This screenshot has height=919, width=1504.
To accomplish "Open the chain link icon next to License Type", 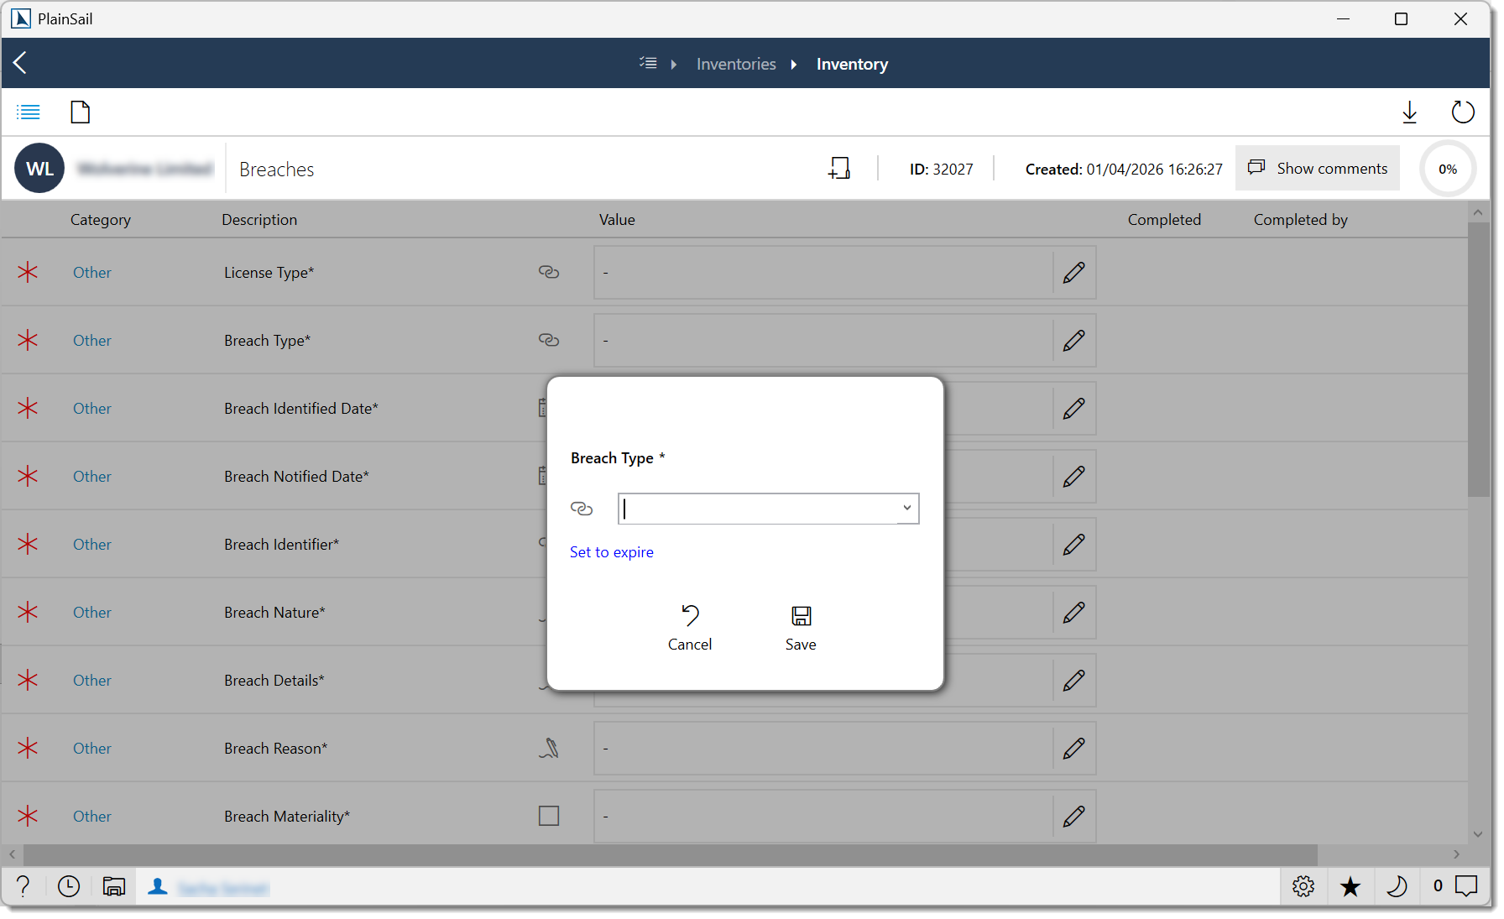I will [x=550, y=272].
